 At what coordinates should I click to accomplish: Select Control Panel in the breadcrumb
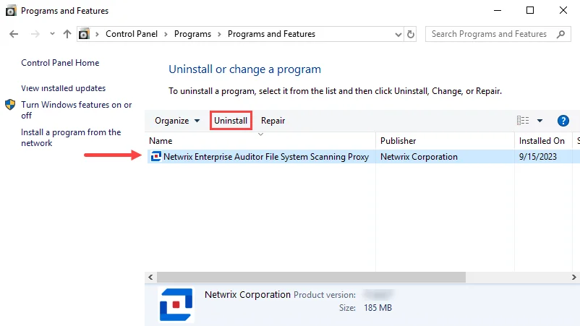[132, 34]
